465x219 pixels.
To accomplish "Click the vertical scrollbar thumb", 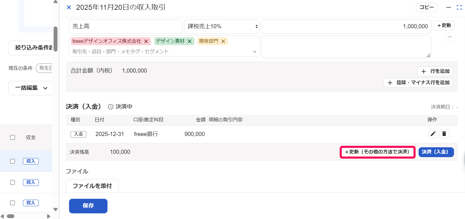I will click(55, 39).
